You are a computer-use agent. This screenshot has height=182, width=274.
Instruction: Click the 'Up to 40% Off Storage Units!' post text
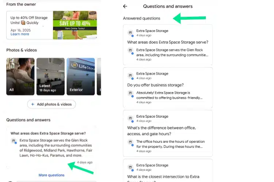point(29,20)
